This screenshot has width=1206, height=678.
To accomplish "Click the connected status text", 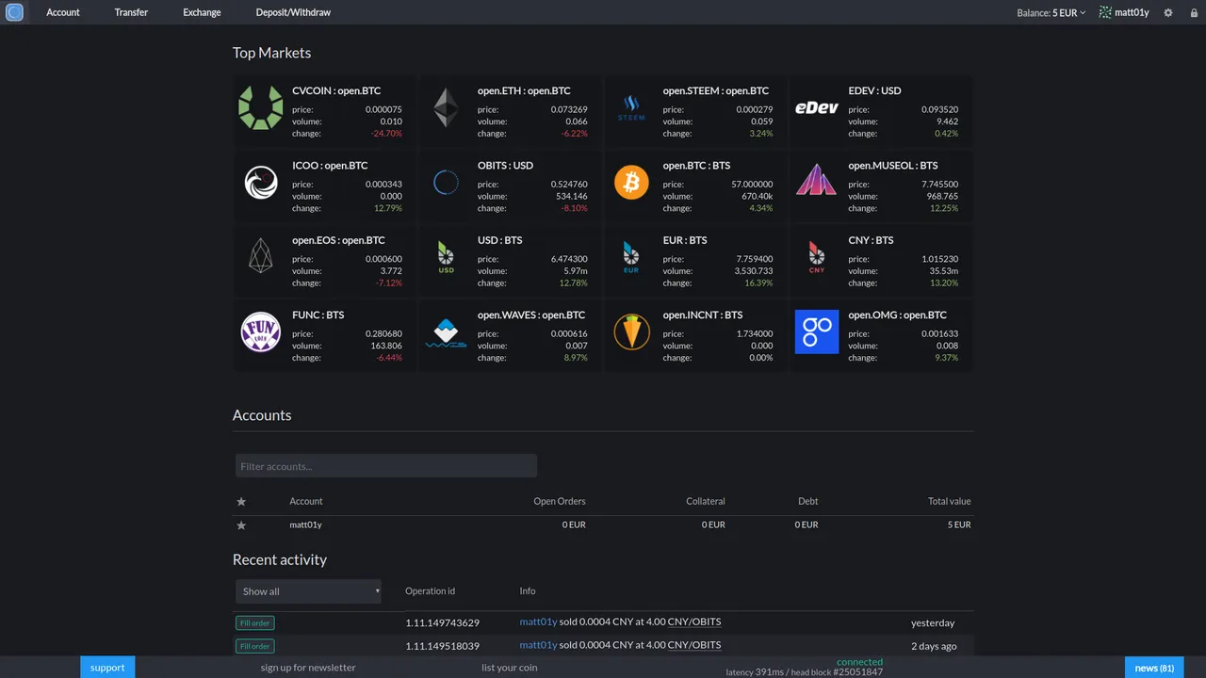I will pyautogui.click(x=859, y=662).
